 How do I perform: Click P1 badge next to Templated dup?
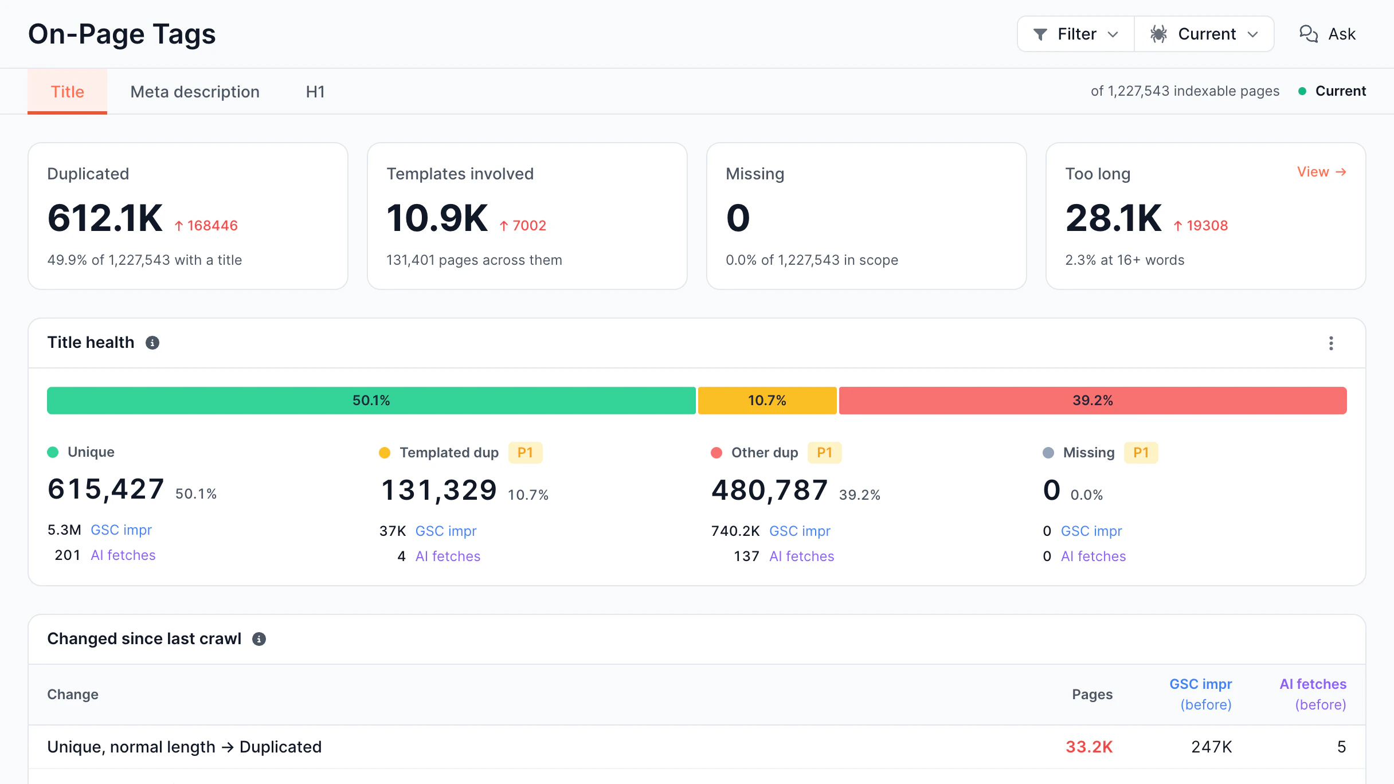coord(525,453)
